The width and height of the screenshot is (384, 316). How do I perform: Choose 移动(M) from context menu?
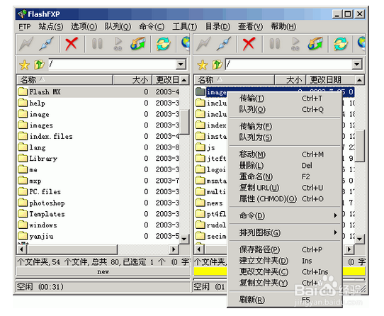[285, 154]
